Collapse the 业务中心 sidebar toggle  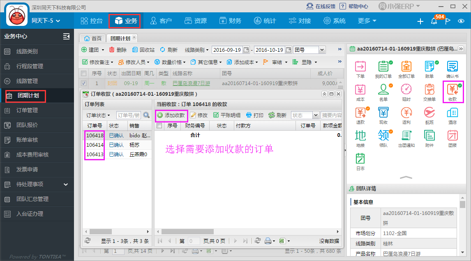click(x=67, y=36)
